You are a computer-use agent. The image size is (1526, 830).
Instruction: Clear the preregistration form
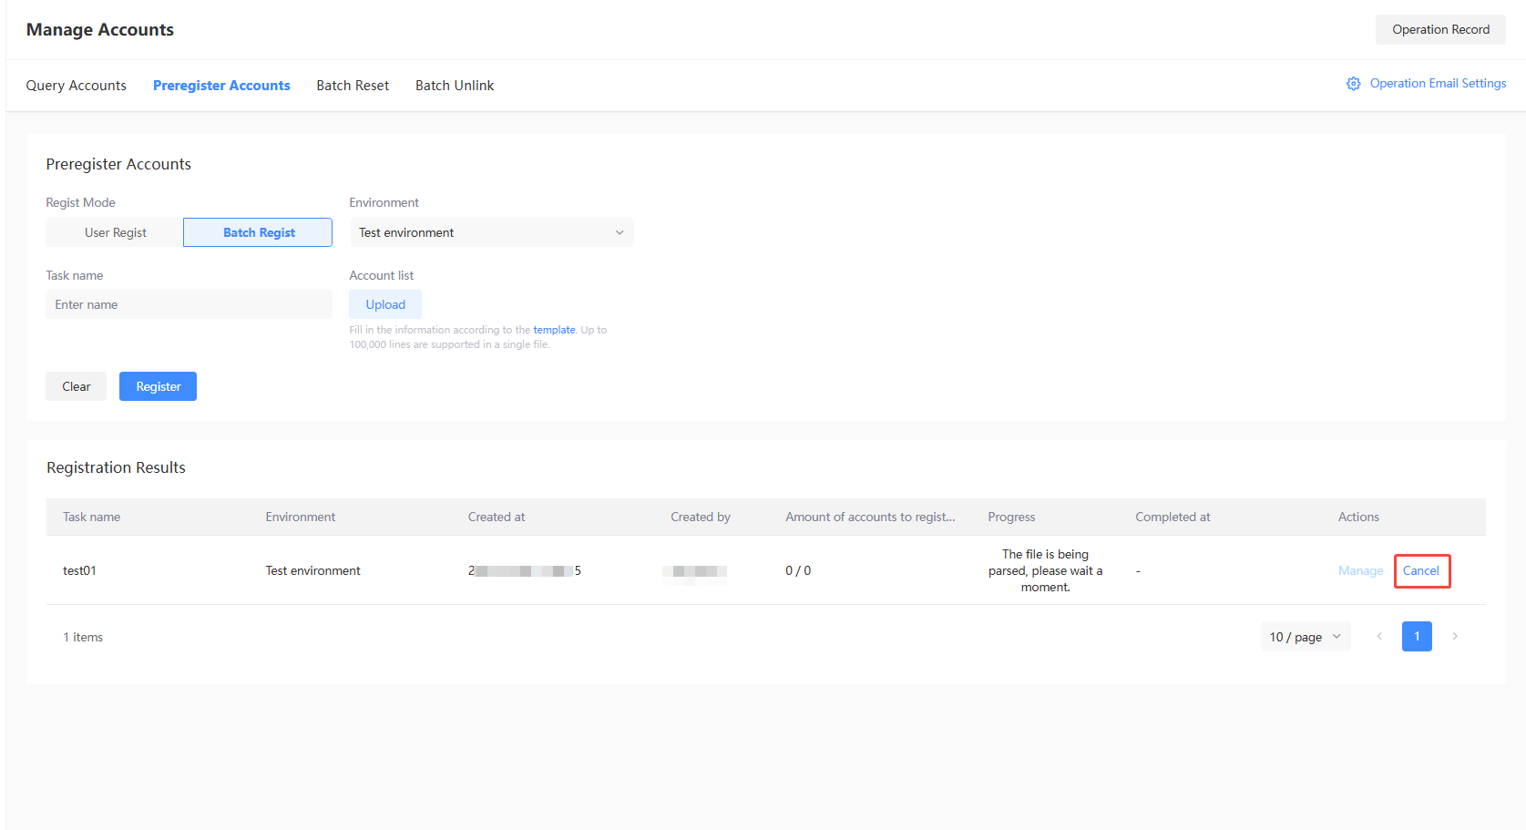76,386
